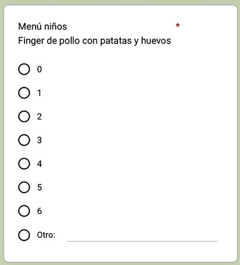
Task: Click the red required asterisk
Action: pyautogui.click(x=178, y=25)
